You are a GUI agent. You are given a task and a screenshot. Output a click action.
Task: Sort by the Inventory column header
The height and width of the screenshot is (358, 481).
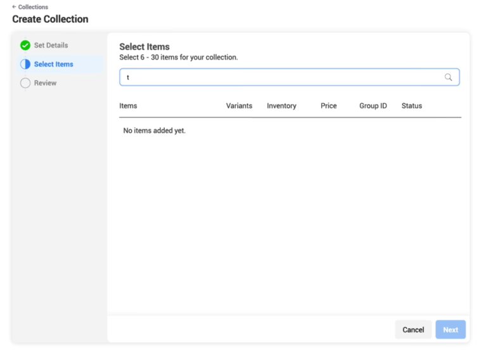pyautogui.click(x=281, y=106)
